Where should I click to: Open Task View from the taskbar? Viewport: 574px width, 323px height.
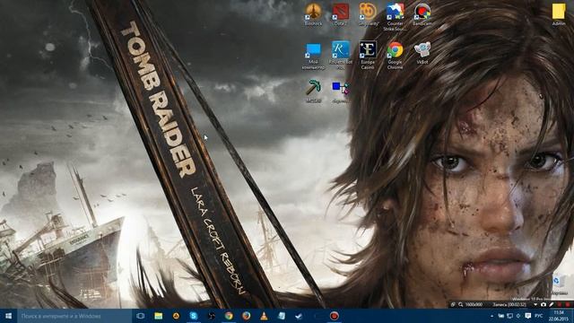(140, 316)
